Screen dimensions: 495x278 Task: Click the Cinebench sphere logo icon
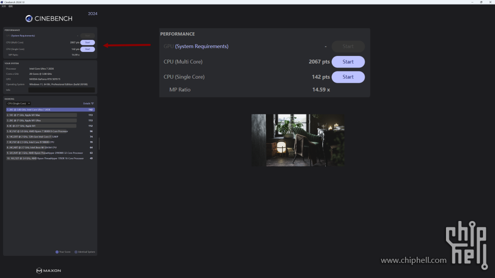[29, 19]
